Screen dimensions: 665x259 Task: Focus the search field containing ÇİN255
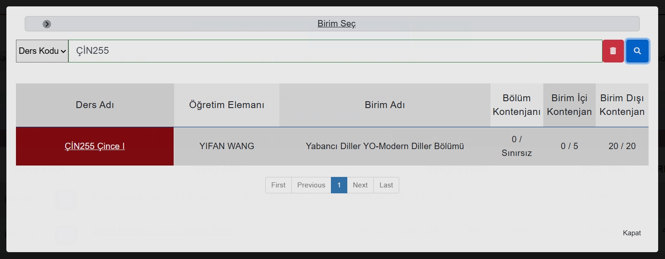(x=335, y=51)
